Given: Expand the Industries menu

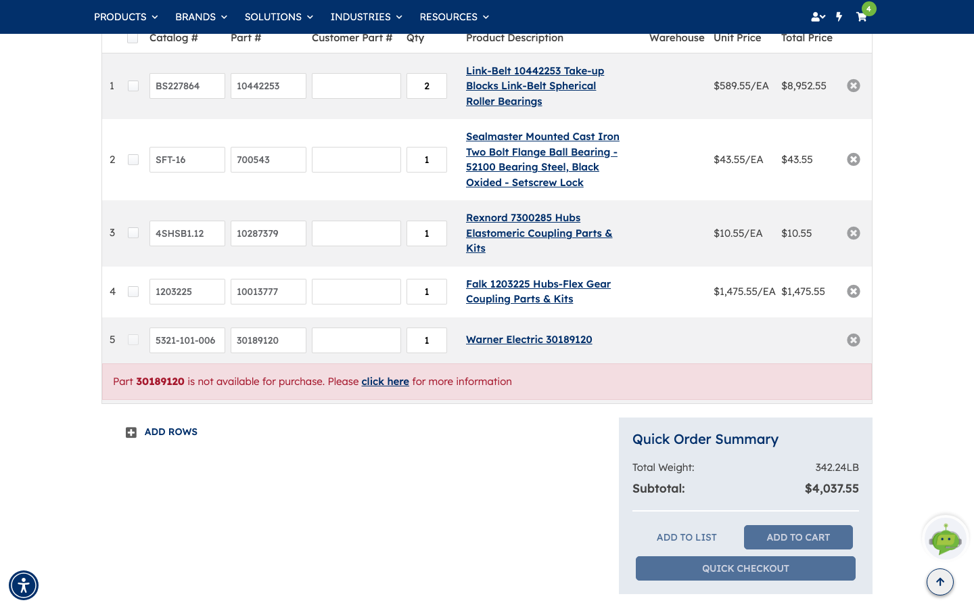Looking at the screenshot, I should point(366,17).
